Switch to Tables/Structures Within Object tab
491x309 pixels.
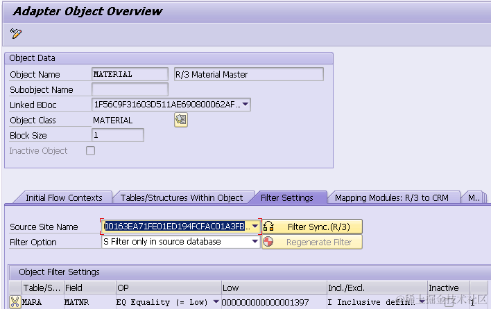[182, 197]
